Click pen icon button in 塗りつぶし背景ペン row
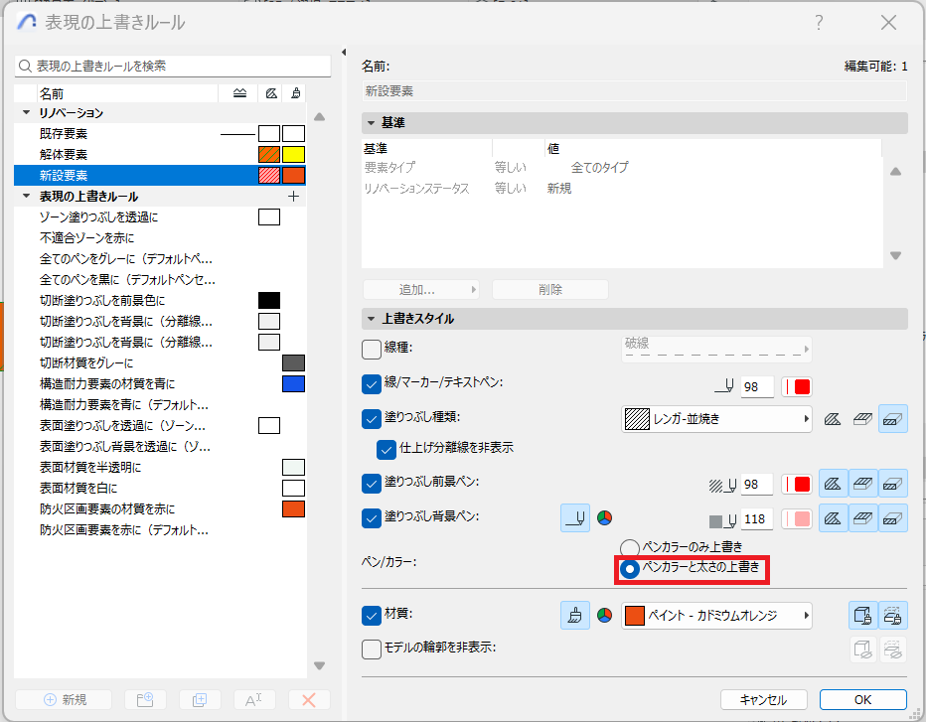 pos(574,518)
